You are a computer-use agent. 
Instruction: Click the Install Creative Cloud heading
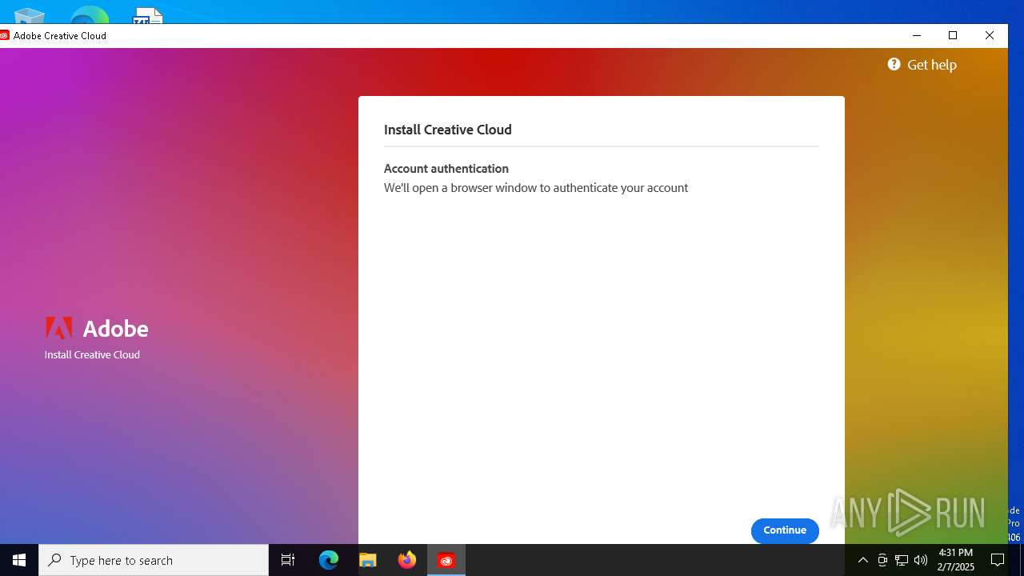pyautogui.click(x=448, y=130)
